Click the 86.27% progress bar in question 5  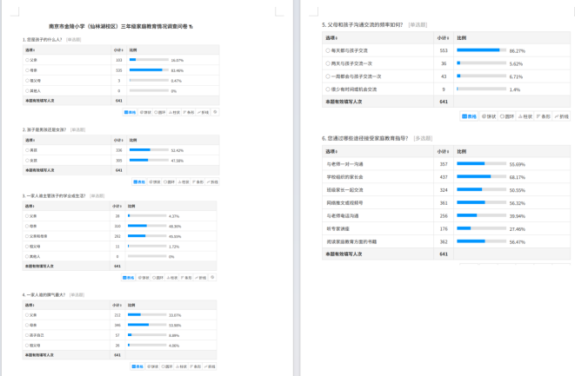coord(482,50)
